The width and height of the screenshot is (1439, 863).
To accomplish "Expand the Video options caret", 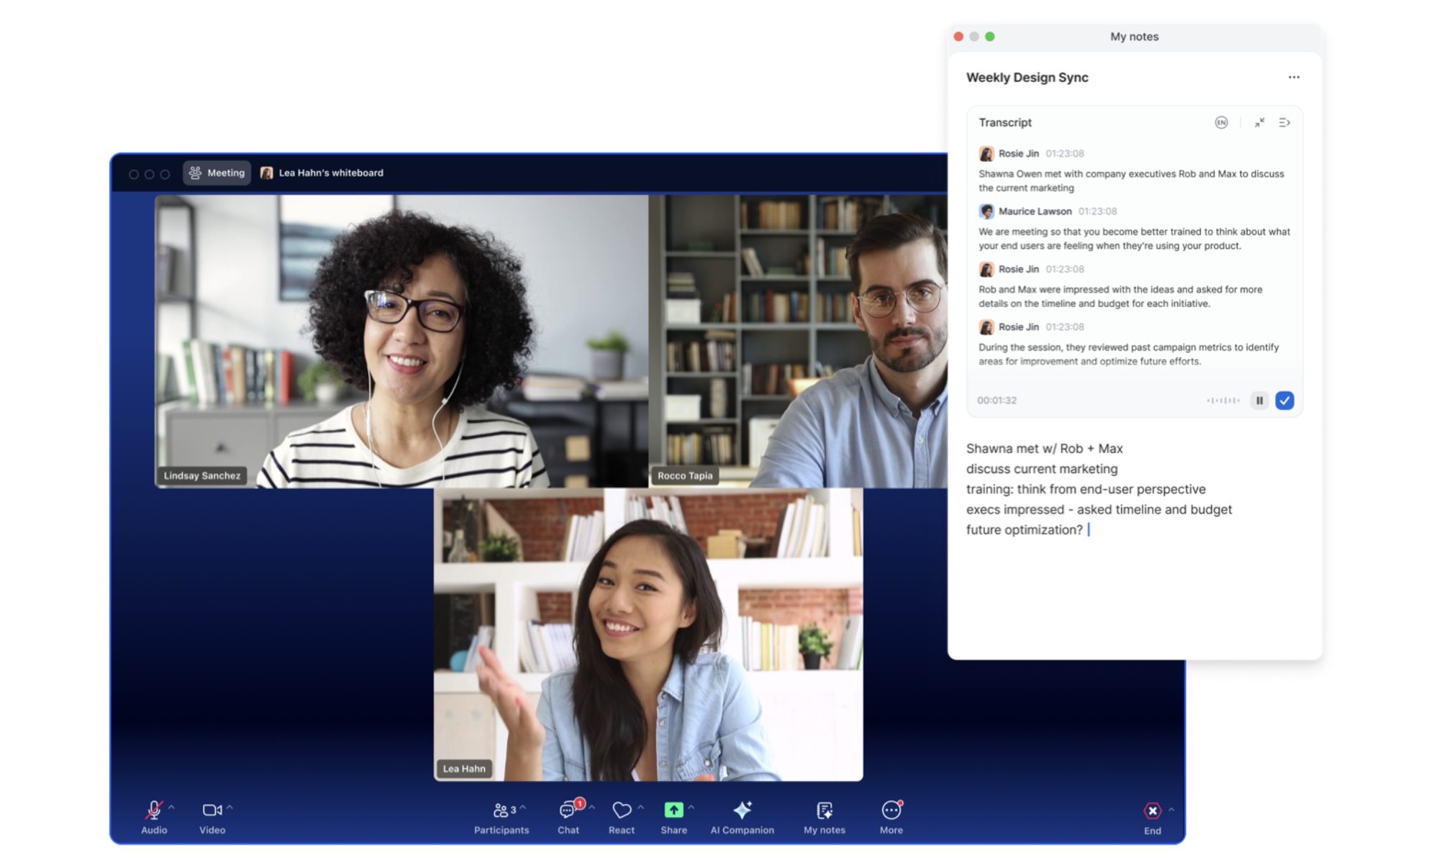I will click(x=230, y=808).
